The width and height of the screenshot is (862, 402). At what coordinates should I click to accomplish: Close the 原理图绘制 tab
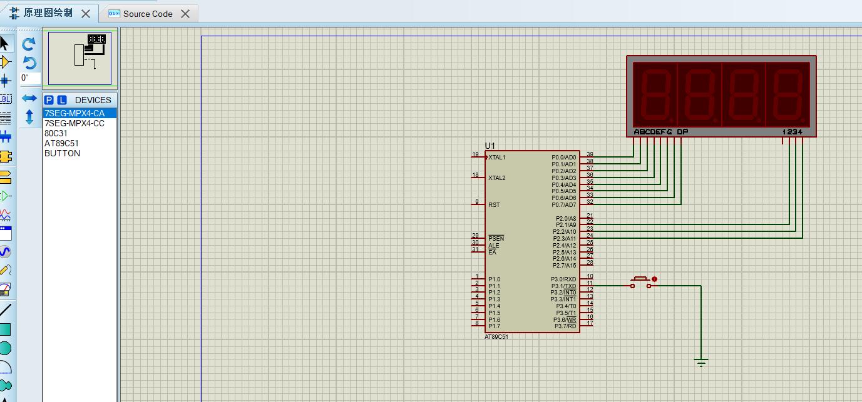pos(86,14)
